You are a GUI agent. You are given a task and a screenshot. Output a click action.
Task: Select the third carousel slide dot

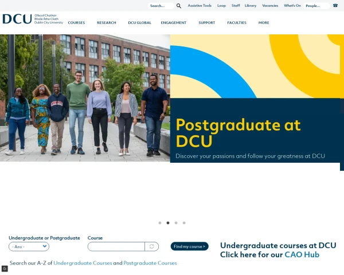pyautogui.click(x=175, y=223)
